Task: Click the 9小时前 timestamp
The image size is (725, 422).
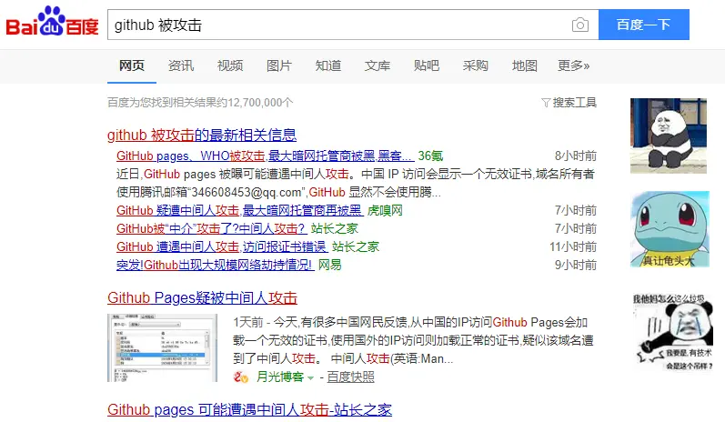Action: coord(576,265)
